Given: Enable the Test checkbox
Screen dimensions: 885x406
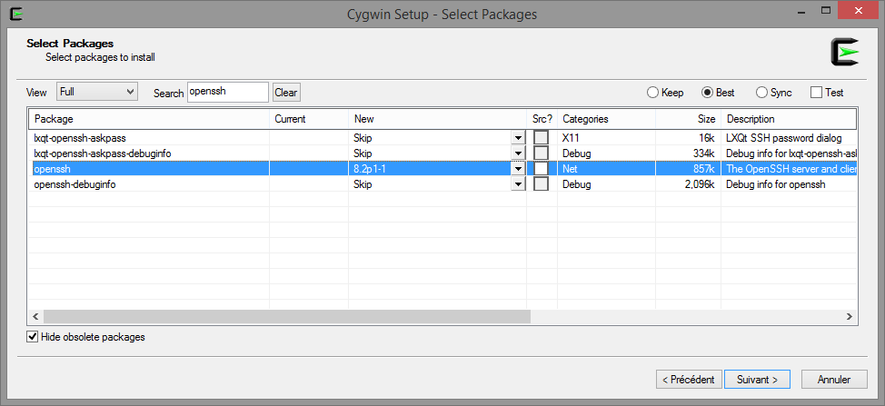Looking at the screenshot, I should point(816,93).
